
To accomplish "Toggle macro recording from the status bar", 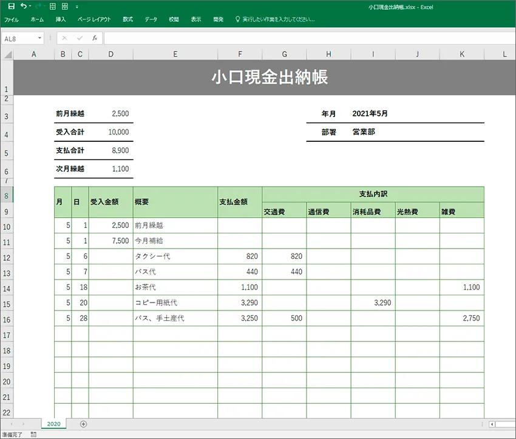I will (x=33, y=434).
